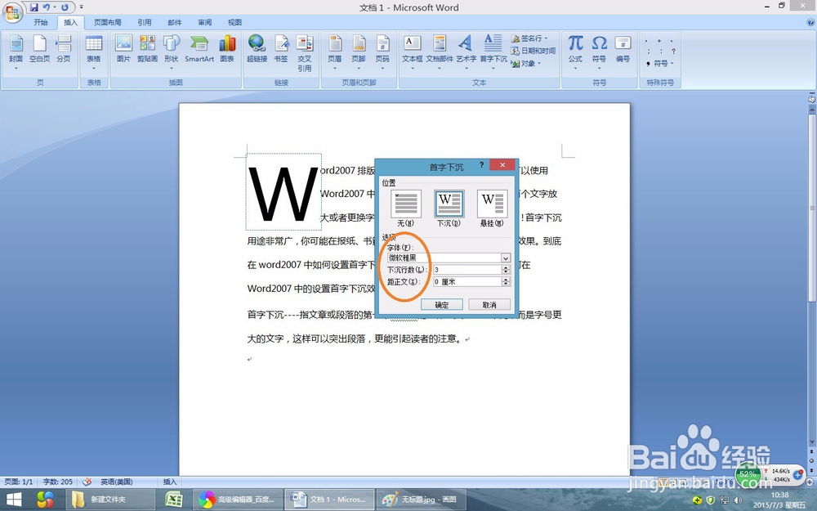Click the lines to drop value field
Viewport: 817px width, 511px height.
(467, 270)
